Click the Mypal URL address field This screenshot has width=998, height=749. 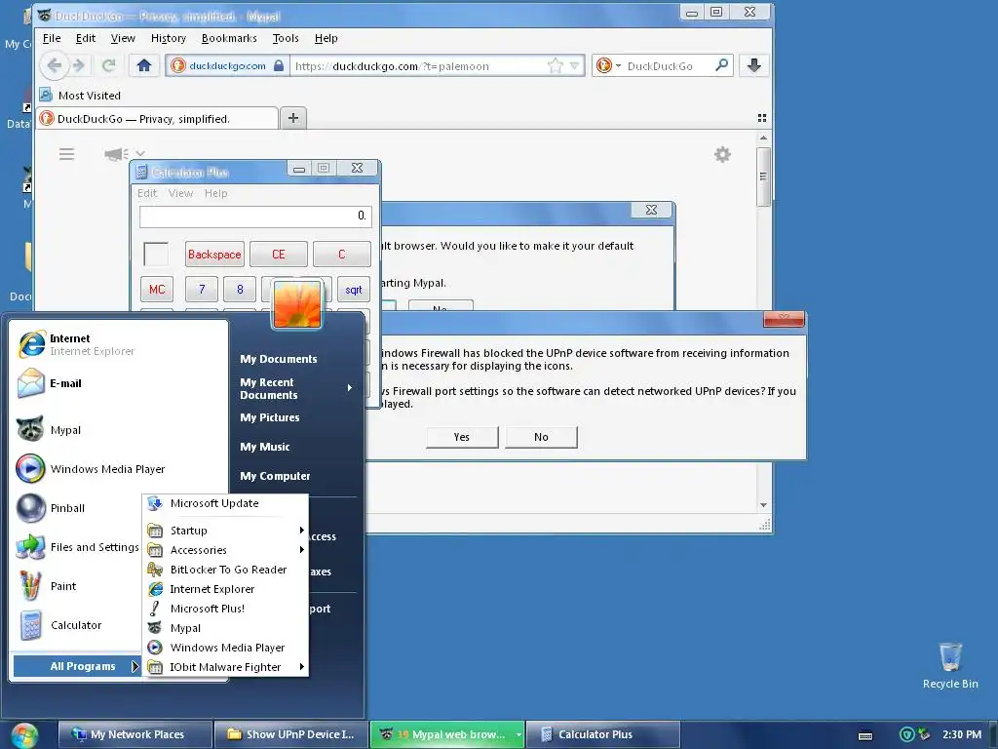(417, 65)
